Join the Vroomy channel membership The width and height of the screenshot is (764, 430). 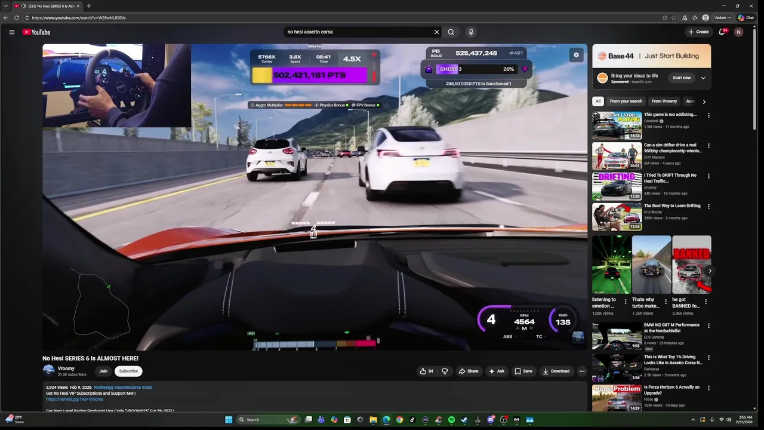(x=103, y=371)
